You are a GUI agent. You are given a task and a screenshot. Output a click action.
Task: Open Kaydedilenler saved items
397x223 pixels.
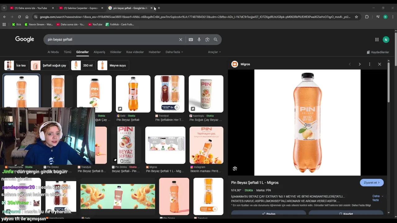[378, 52]
